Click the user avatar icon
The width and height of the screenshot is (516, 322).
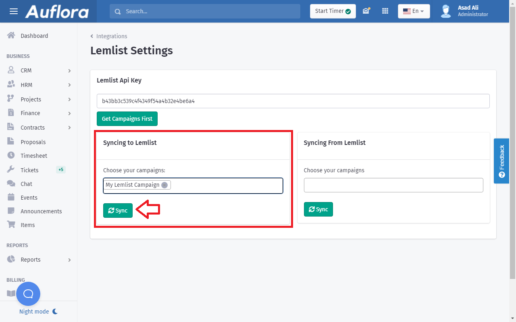pyautogui.click(x=446, y=11)
